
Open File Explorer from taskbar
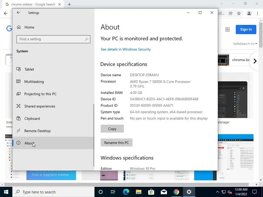(138, 192)
